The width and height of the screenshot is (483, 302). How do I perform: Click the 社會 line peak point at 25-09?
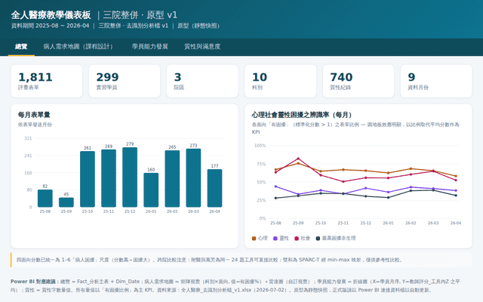pyautogui.click(x=298, y=159)
